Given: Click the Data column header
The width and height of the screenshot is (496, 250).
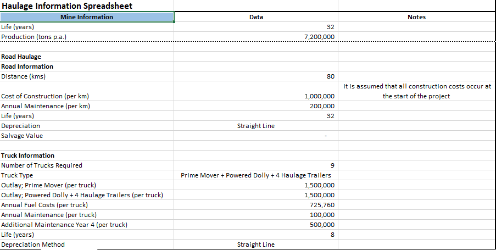Looking at the screenshot, I should pyautogui.click(x=256, y=17).
